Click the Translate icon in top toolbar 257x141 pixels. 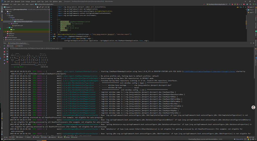click(x=251, y=4)
